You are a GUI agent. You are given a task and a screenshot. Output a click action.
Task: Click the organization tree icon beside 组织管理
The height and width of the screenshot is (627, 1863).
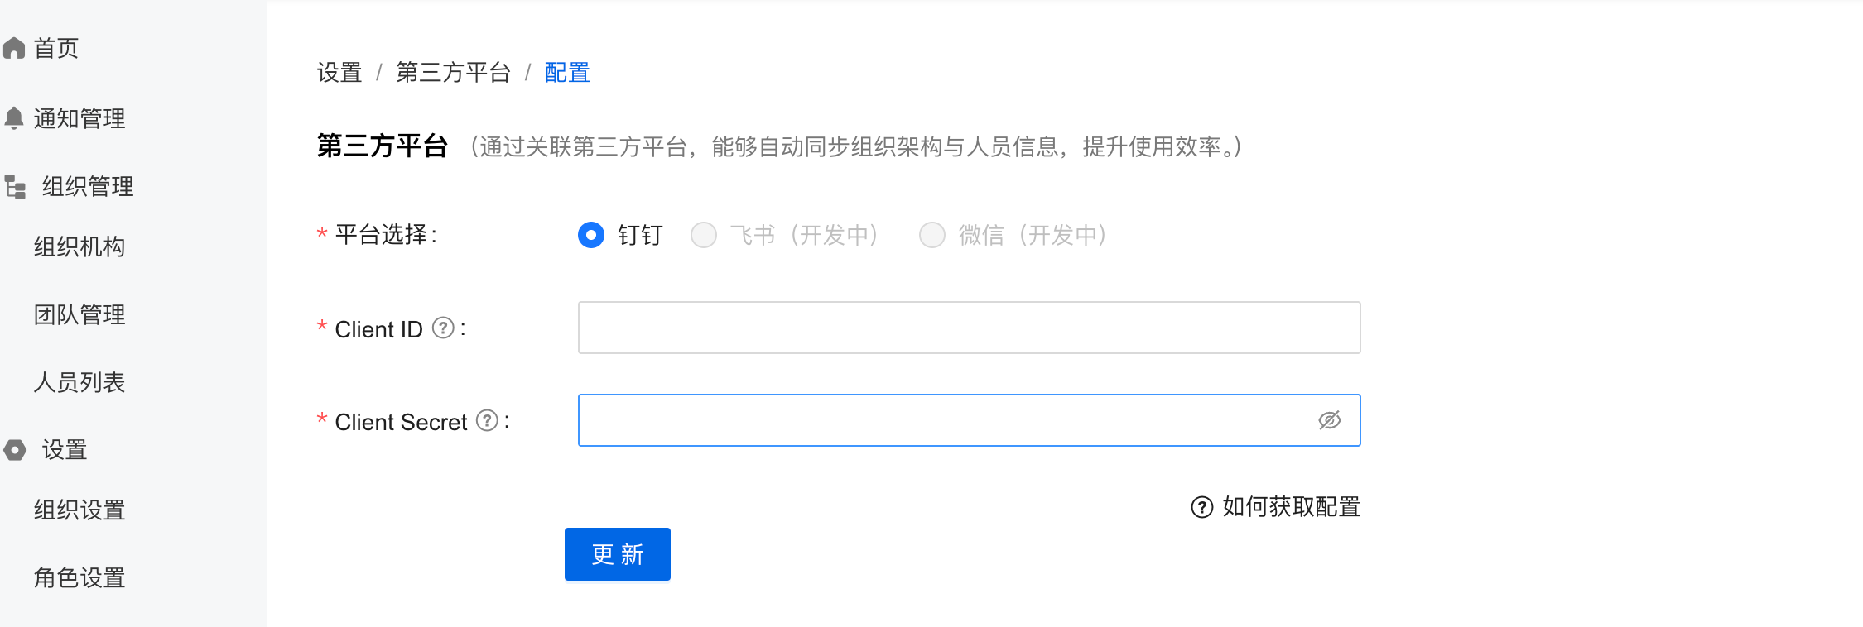[15, 187]
